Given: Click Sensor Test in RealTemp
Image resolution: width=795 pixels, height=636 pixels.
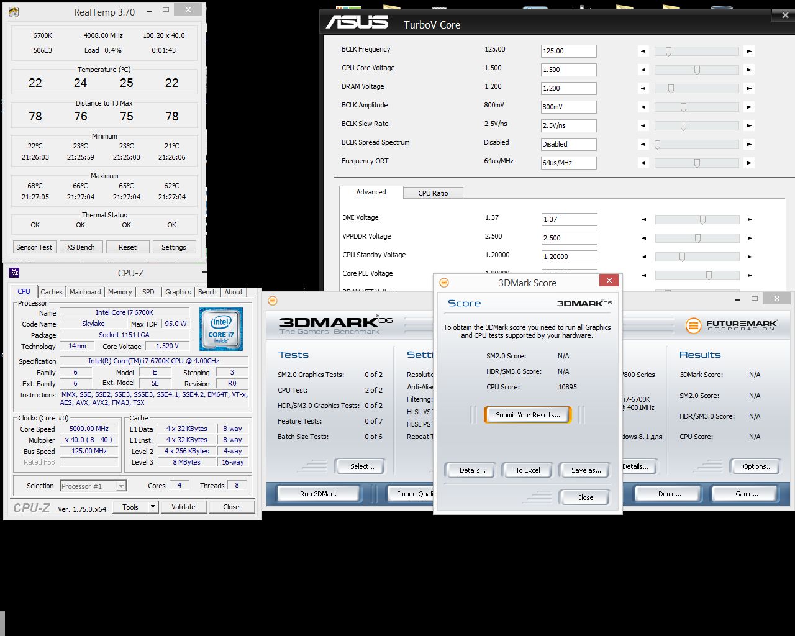Looking at the screenshot, I should click(x=34, y=247).
